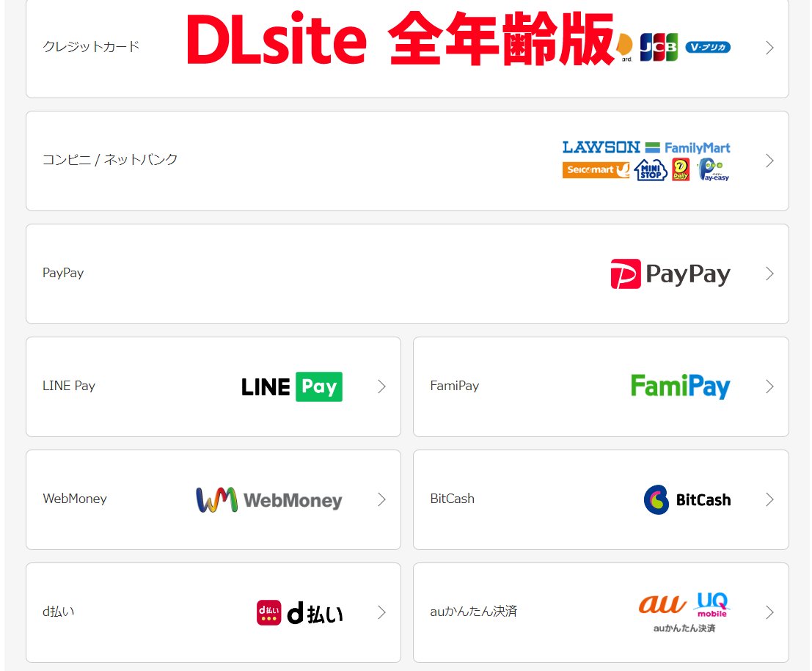The width and height of the screenshot is (812, 671).
Task: Click the FamiPay row chevron
Action: 769,386
